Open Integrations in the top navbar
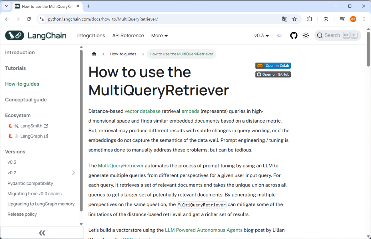371x239 pixels. pos(91,36)
